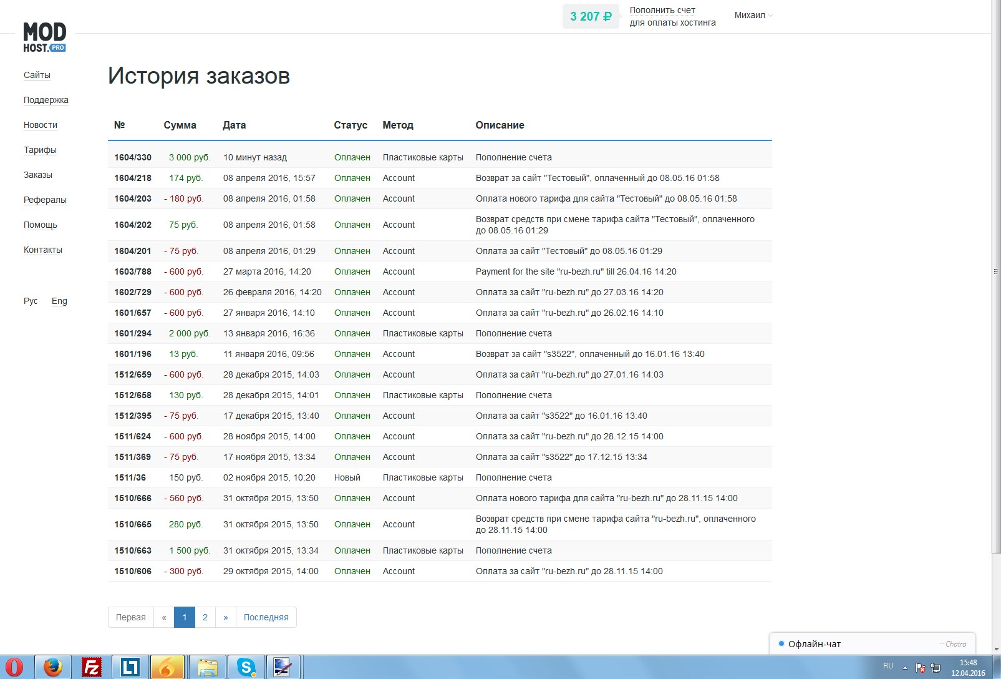
Task: Open Windows Explorer folder in taskbar
Action: pyautogui.click(x=207, y=667)
